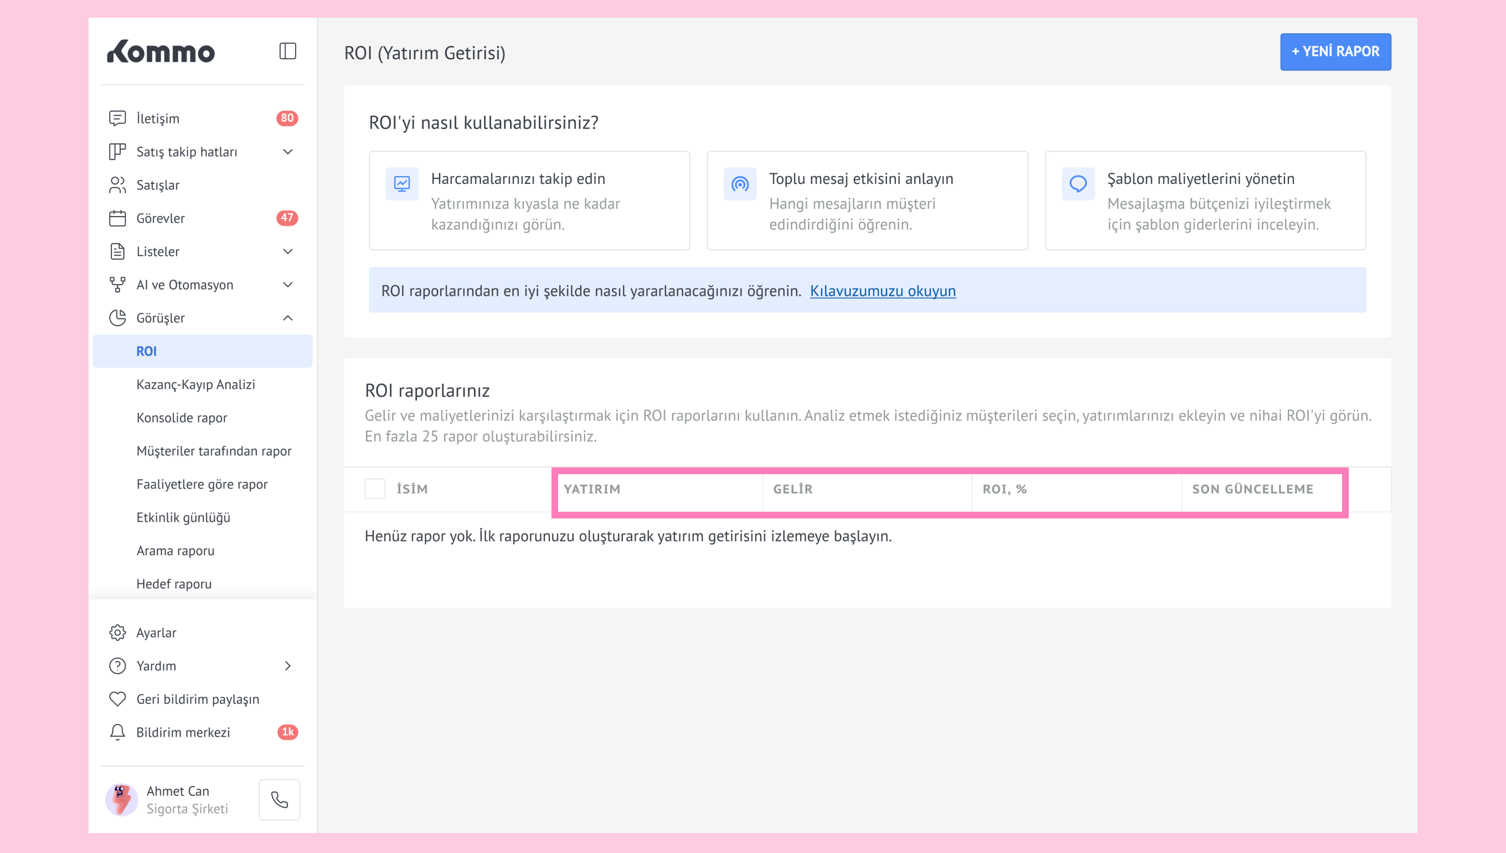
Task: Click the Geri bildirim heart icon
Action: pyautogui.click(x=117, y=699)
